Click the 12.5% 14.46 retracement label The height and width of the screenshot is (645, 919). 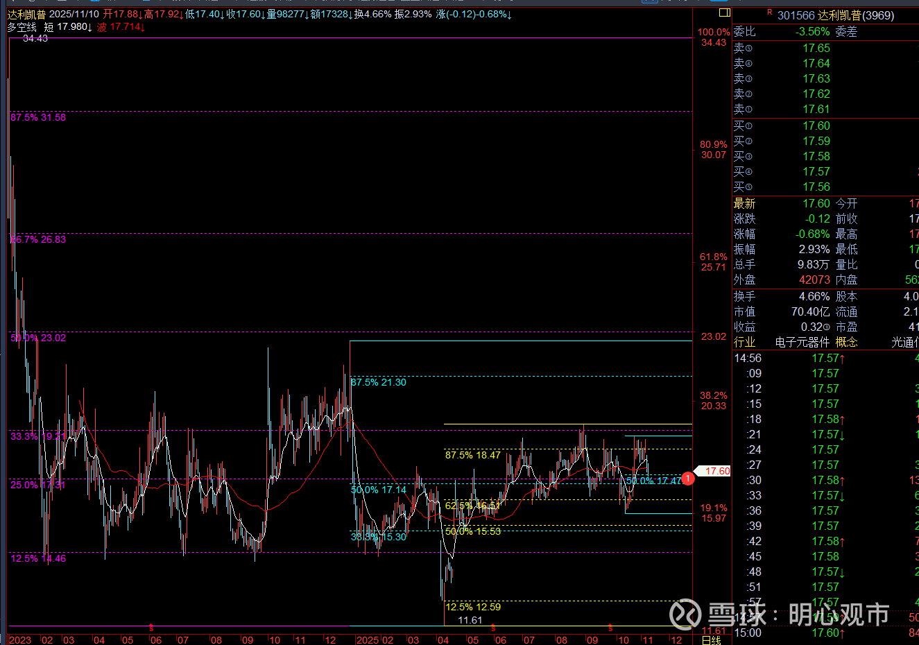pyautogui.click(x=38, y=558)
